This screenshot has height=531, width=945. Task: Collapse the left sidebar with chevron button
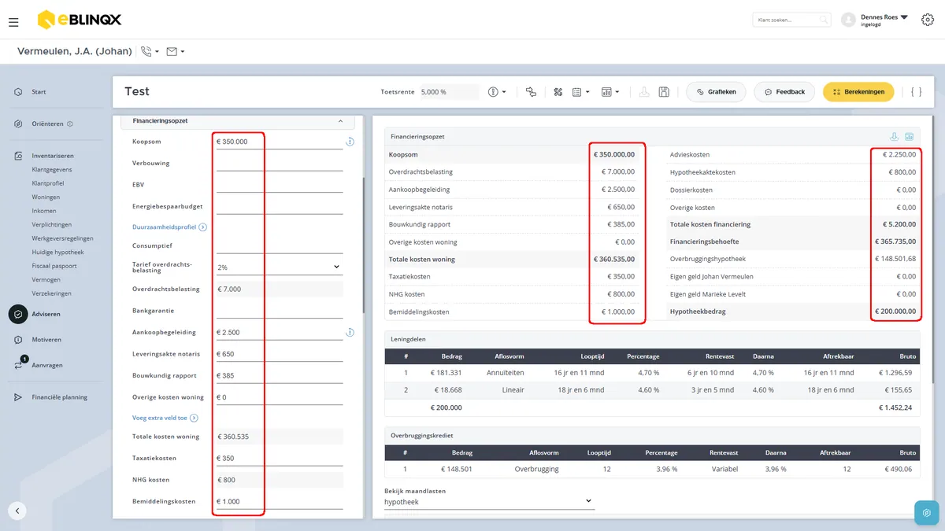click(17, 510)
